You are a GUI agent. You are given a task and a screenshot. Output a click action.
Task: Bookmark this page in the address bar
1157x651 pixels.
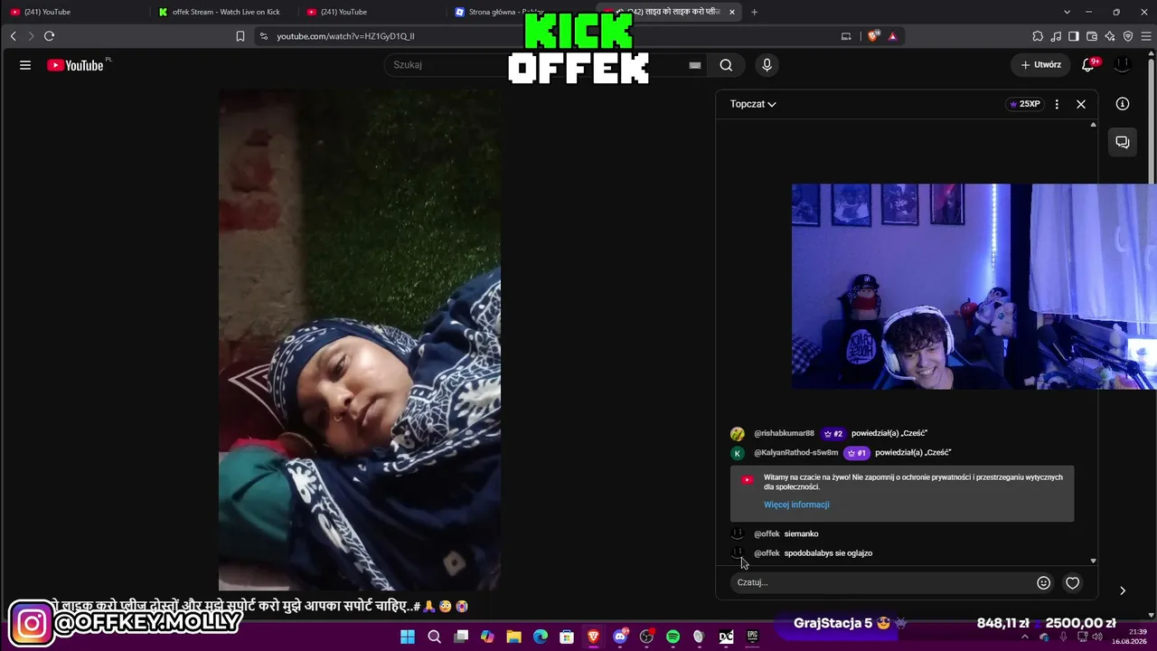pos(240,36)
